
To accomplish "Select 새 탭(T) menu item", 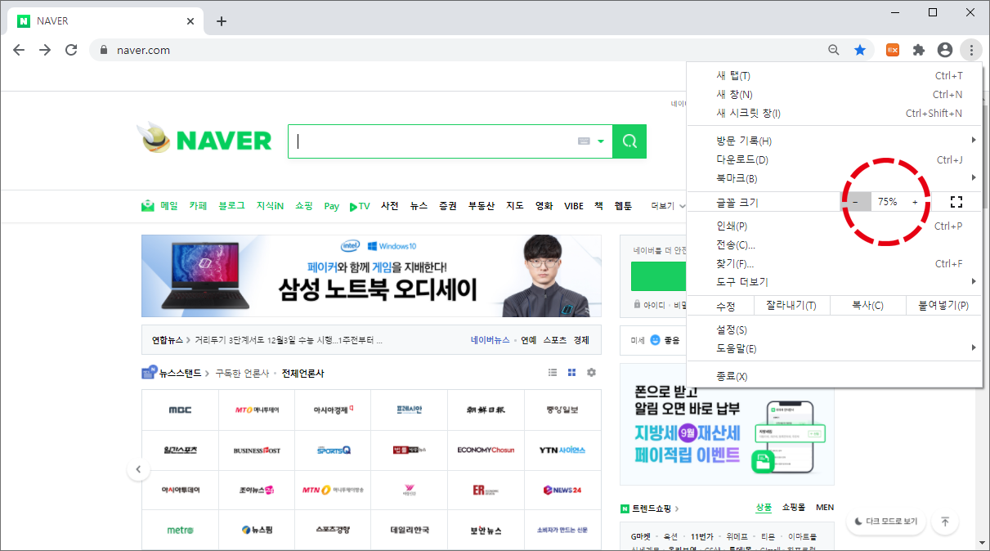I will pos(834,75).
